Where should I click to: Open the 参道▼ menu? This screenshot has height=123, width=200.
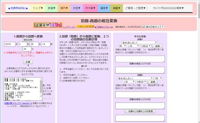pos(52,8)
